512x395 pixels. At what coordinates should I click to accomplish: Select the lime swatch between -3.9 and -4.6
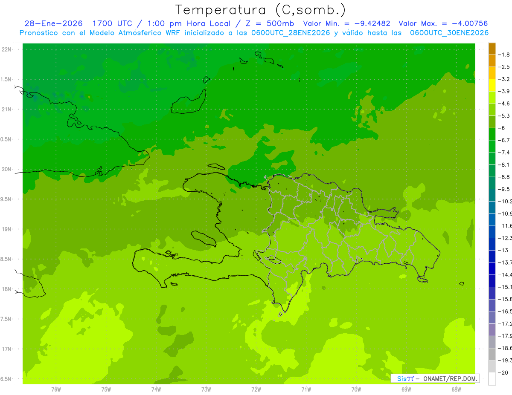pyautogui.click(x=492, y=98)
